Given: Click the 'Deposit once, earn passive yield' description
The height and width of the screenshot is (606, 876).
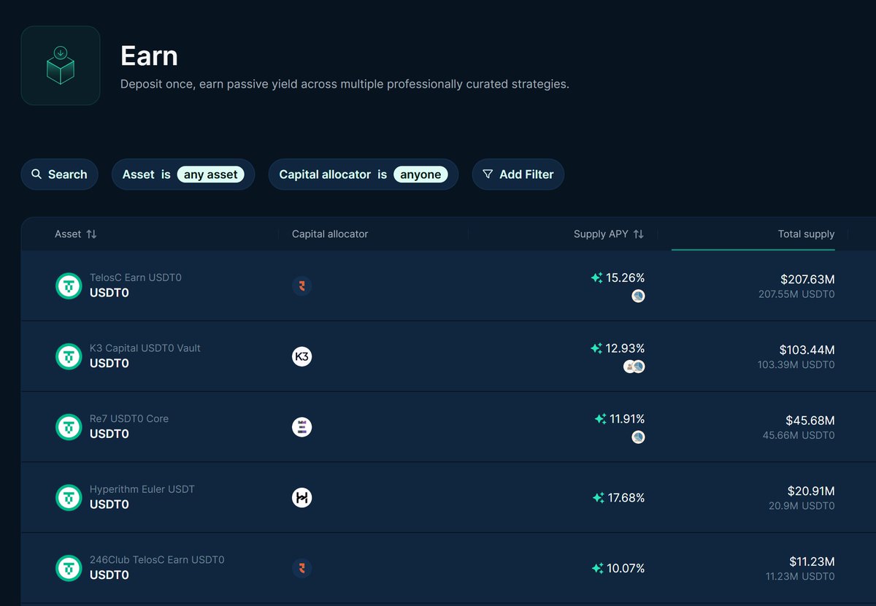Looking at the screenshot, I should coord(345,84).
